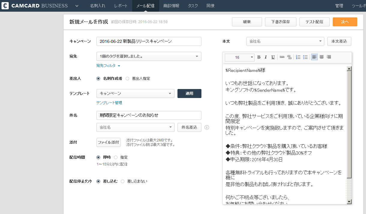Click the テンプレート管理 link
This screenshot has width=366, height=214.
109,103
